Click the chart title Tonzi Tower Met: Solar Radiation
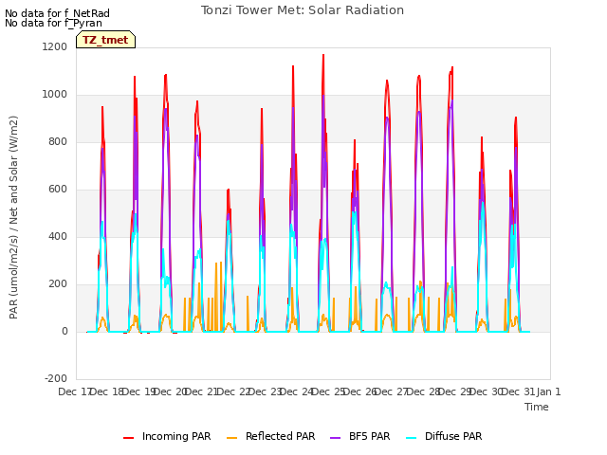The width and height of the screenshot is (607, 455). coord(303,10)
